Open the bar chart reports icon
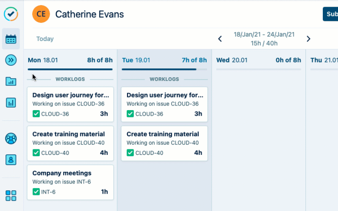 click(11, 103)
